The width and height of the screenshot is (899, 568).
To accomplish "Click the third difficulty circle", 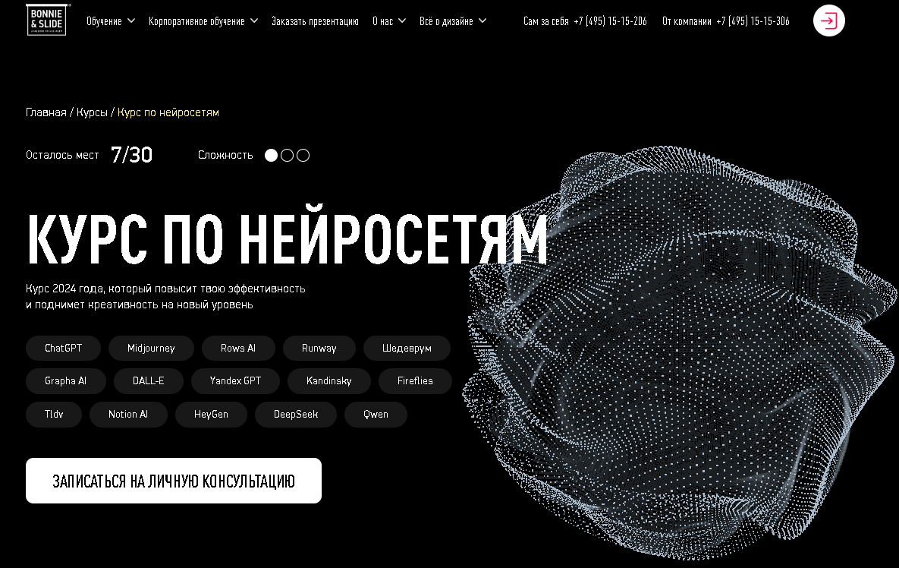I will (303, 156).
